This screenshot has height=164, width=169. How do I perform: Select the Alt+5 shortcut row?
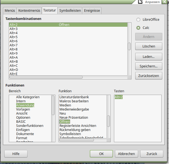pyautogui.click(x=68, y=37)
